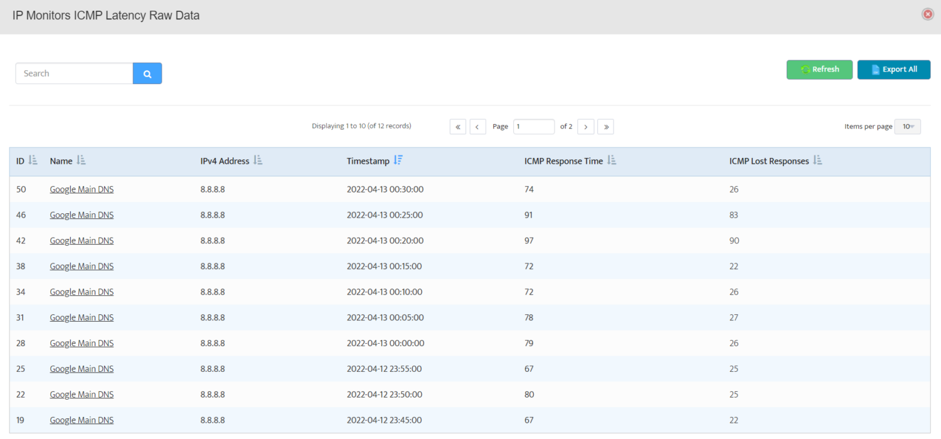
Task: Click the IPv4 Address sort icon
Action: 258,160
